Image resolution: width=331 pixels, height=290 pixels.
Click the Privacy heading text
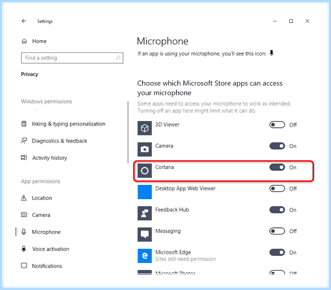[x=30, y=74]
